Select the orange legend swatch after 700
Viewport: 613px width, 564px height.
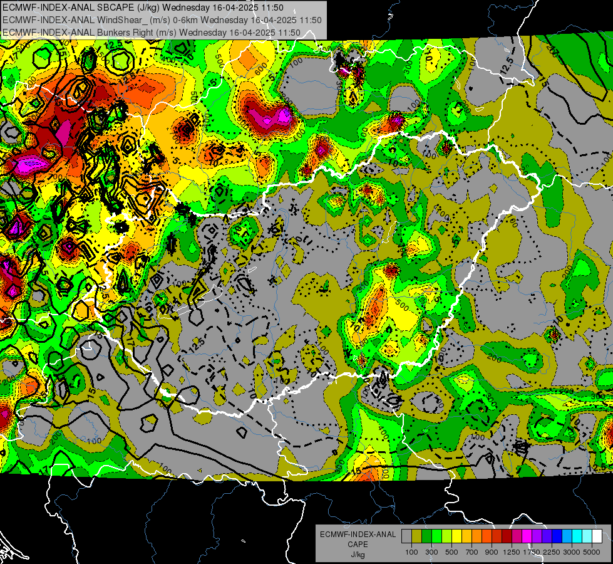pyautogui.click(x=477, y=536)
